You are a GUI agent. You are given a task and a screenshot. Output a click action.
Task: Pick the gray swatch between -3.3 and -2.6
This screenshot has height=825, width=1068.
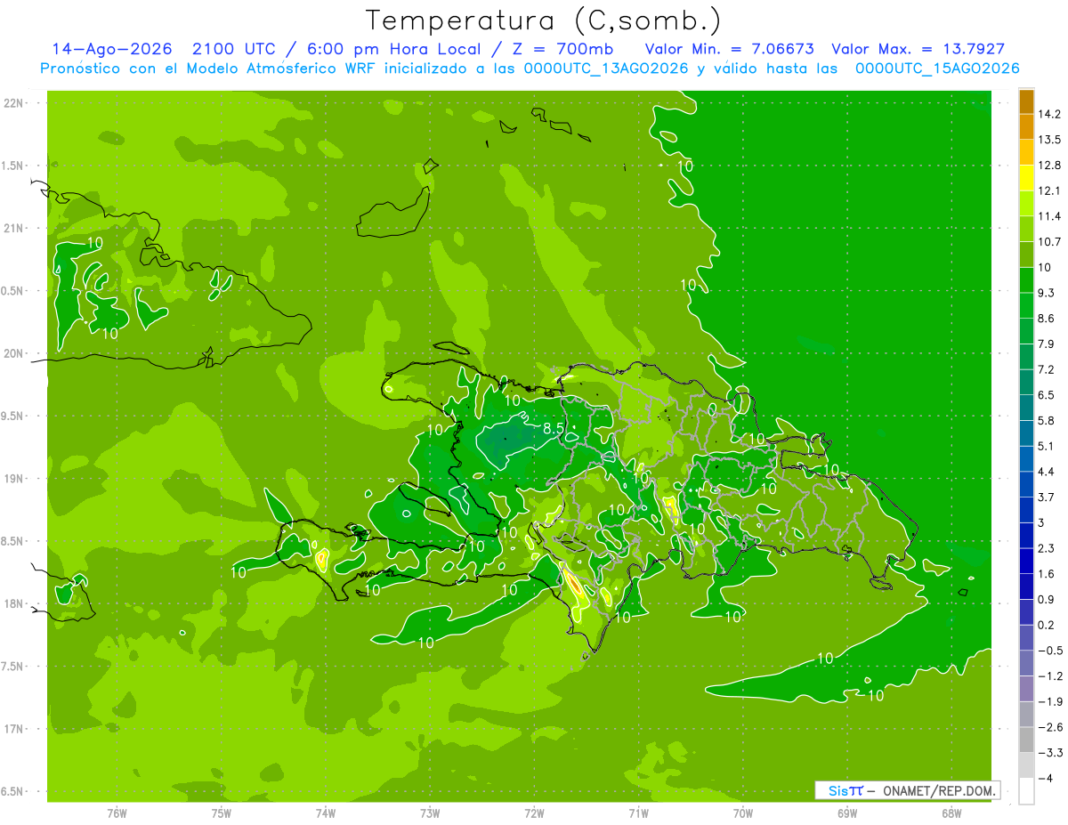tap(1026, 740)
